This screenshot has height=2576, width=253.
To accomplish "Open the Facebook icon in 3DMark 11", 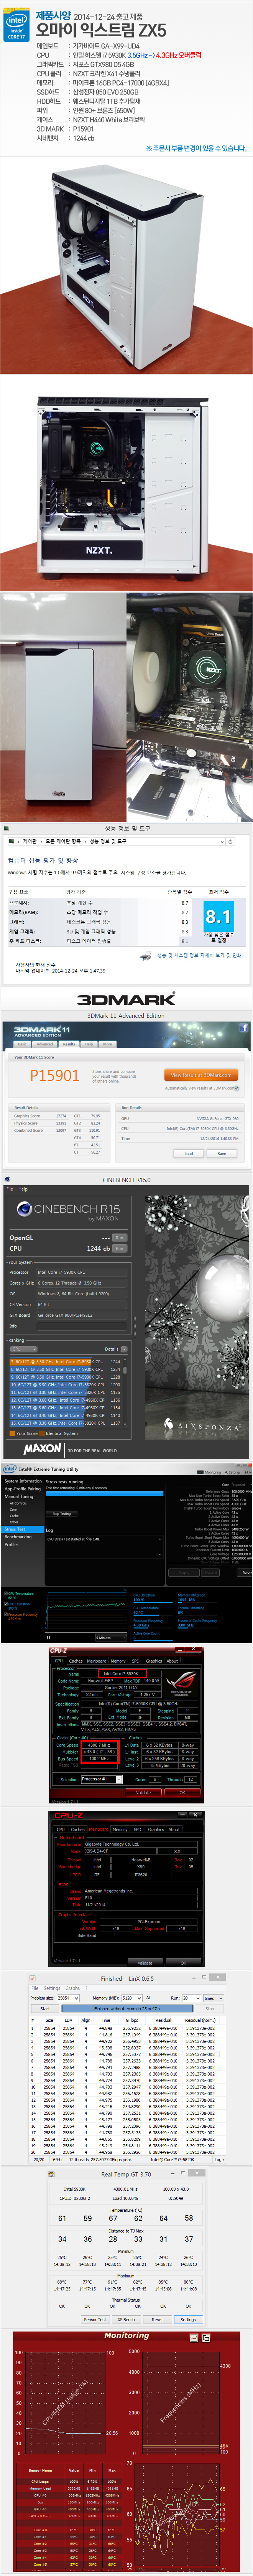I will [x=243, y=1028].
